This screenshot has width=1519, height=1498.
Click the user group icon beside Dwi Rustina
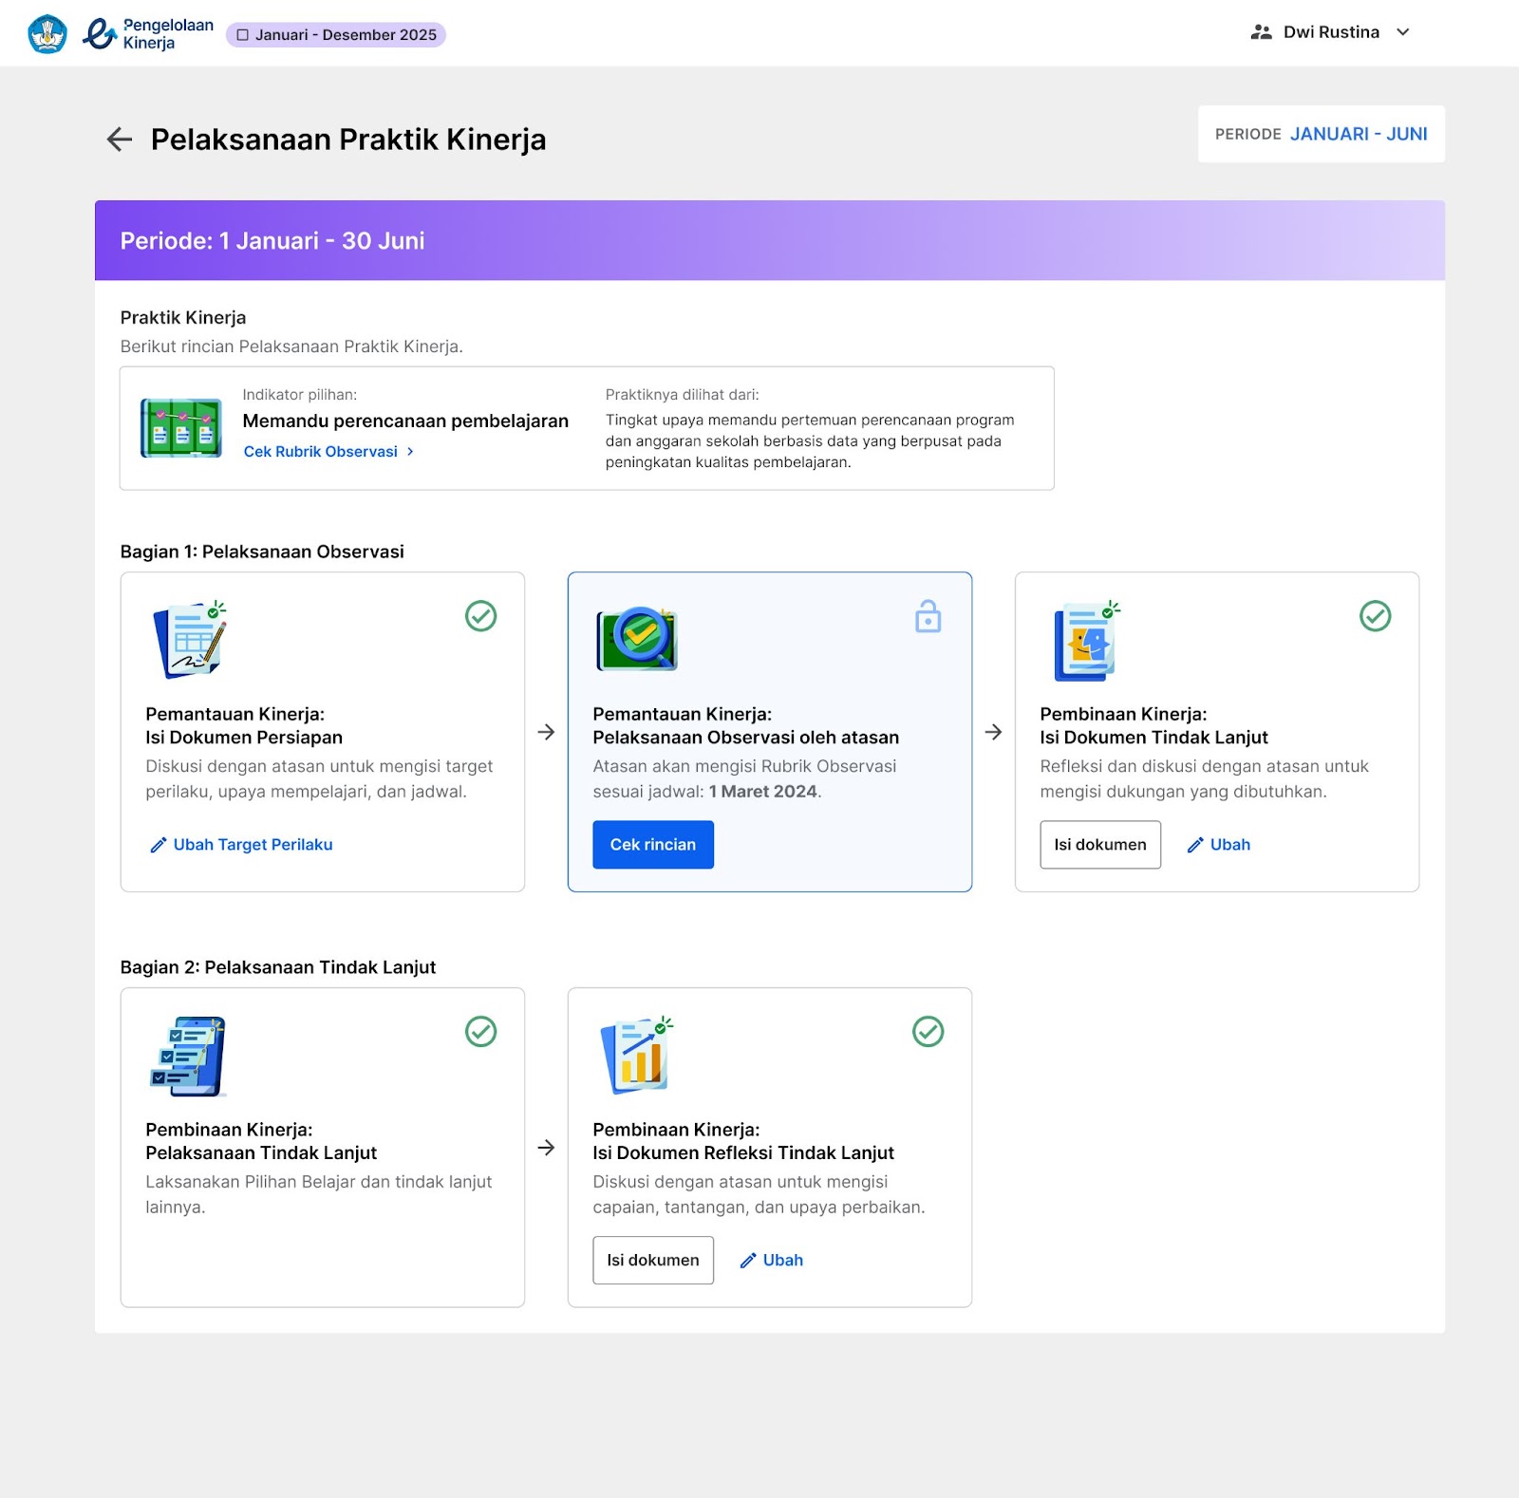tap(1261, 32)
